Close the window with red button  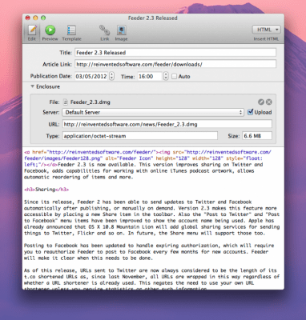click(27, 18)
